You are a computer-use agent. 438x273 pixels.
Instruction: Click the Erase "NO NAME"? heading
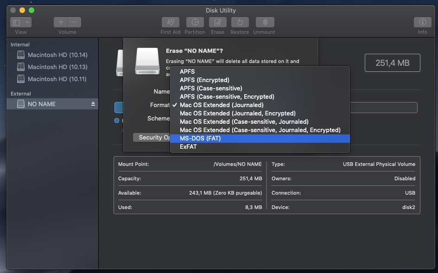pyautogui.click(x=194, y=51)
